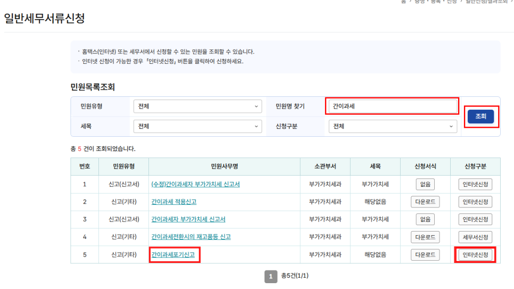
Task: Click 인터넷신청 for row 3
Action: click(x=475, y=219)
